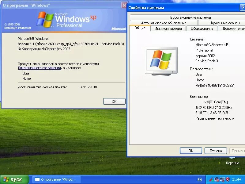Click the Пользователь: heading label
The image size is (245, 184).
point(202,69)
